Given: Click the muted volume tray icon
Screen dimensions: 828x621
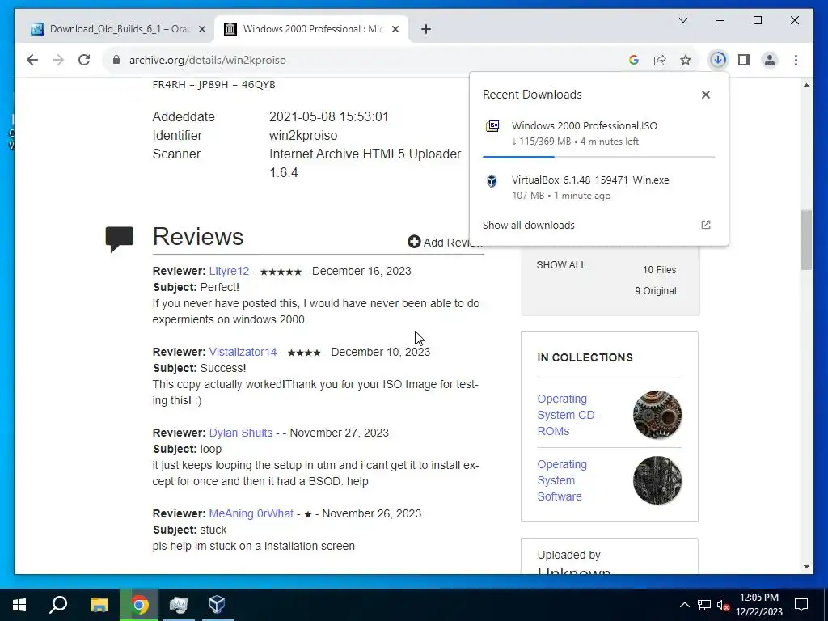Looking at the screenshot, I should [723, 605].
